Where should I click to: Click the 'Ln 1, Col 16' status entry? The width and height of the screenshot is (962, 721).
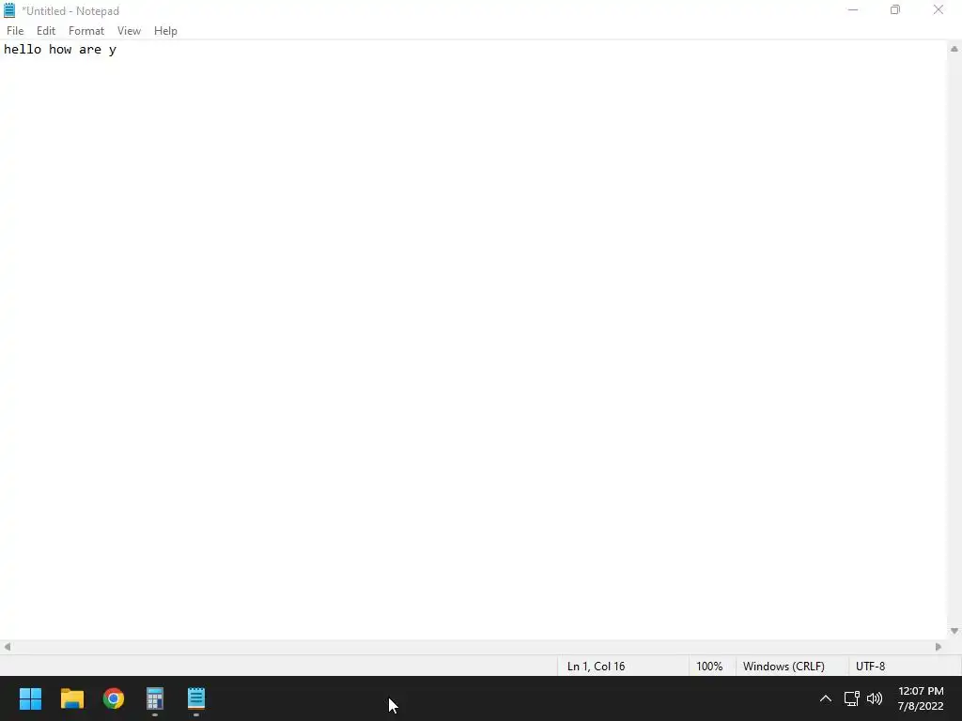coord(596,667)
